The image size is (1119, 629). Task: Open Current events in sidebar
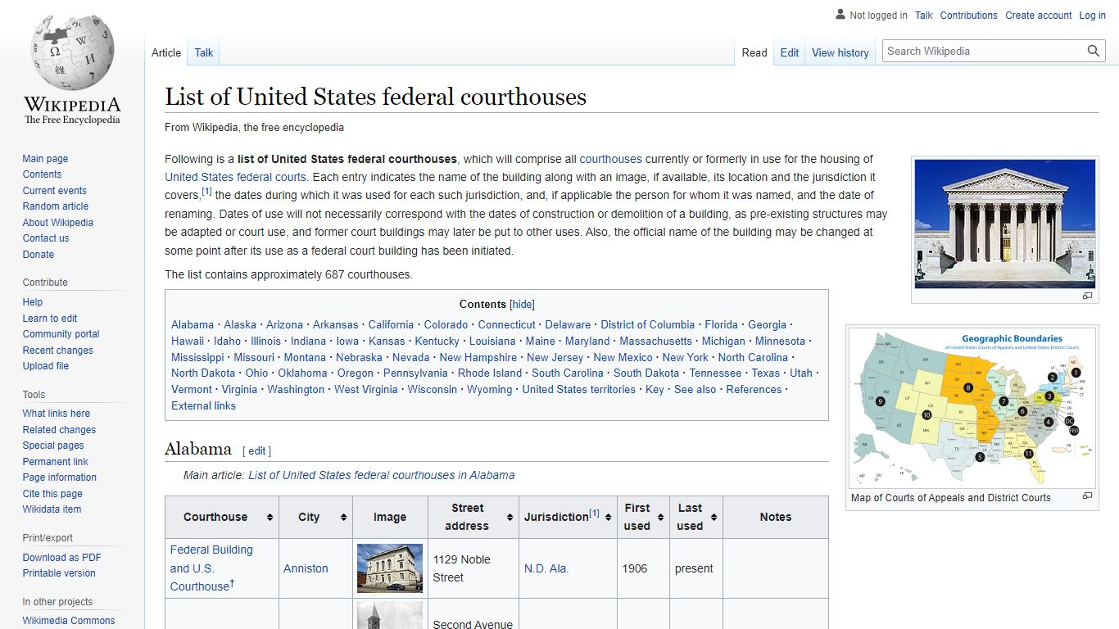pyautogui.click(x=54, y=191)
